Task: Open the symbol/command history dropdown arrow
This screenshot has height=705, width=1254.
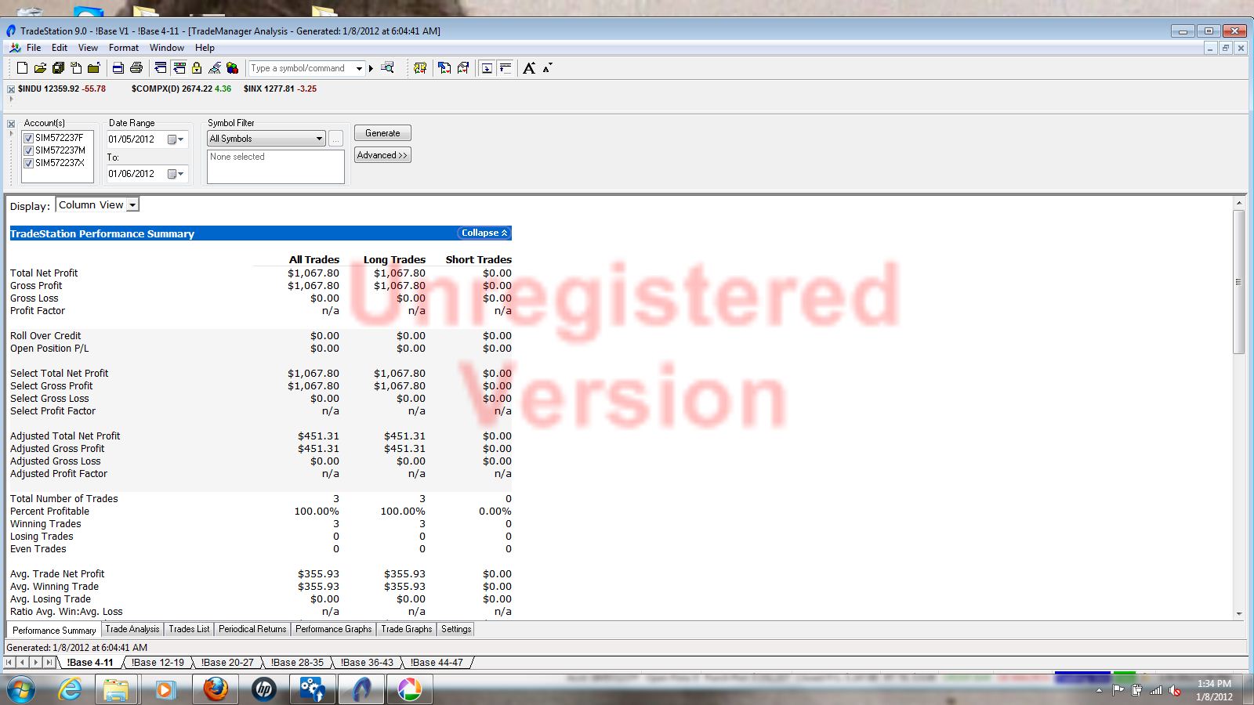Action: coord(359,68)
